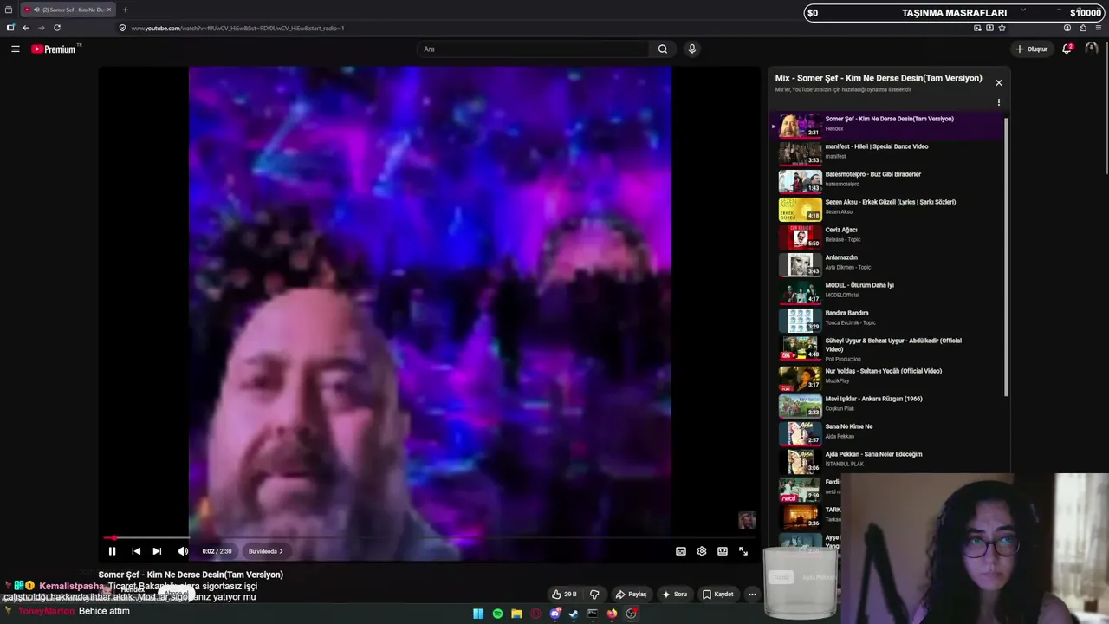Switch to theater mode
Screen dimensions: 1109x624
click(x=723, y=551)
